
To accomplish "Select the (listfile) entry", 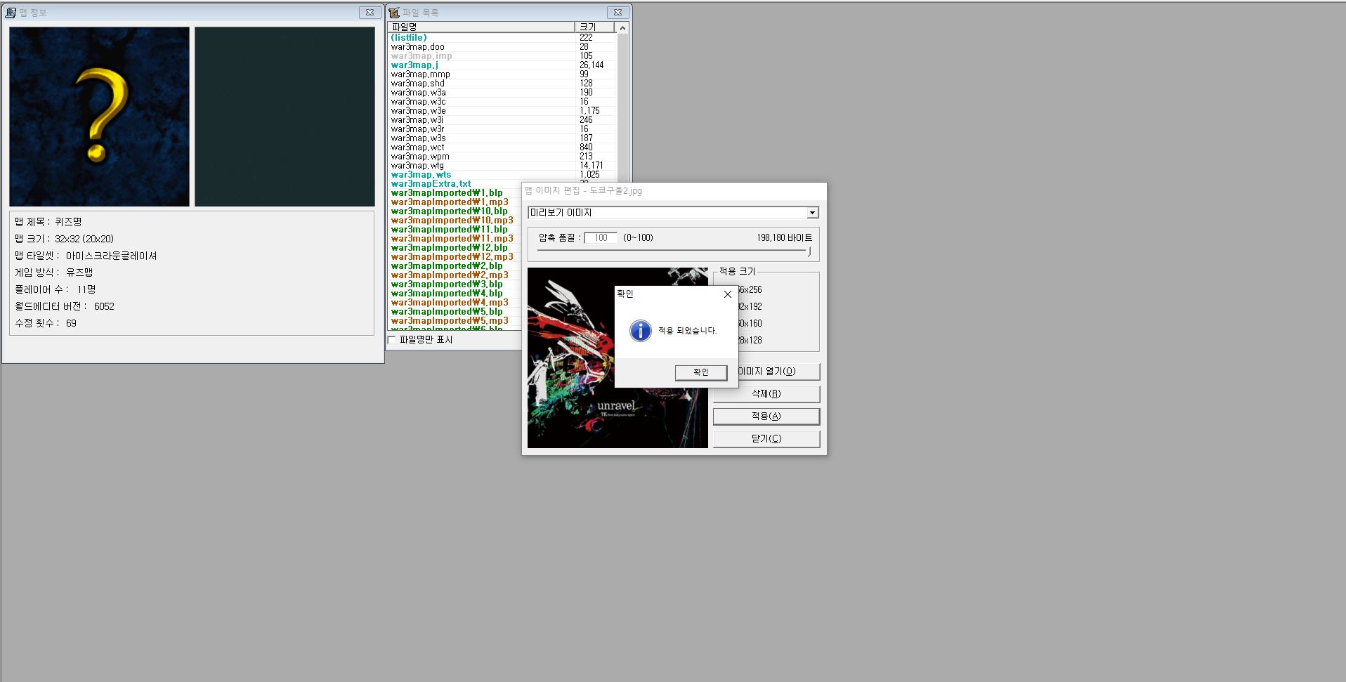I will pos(409,38).
